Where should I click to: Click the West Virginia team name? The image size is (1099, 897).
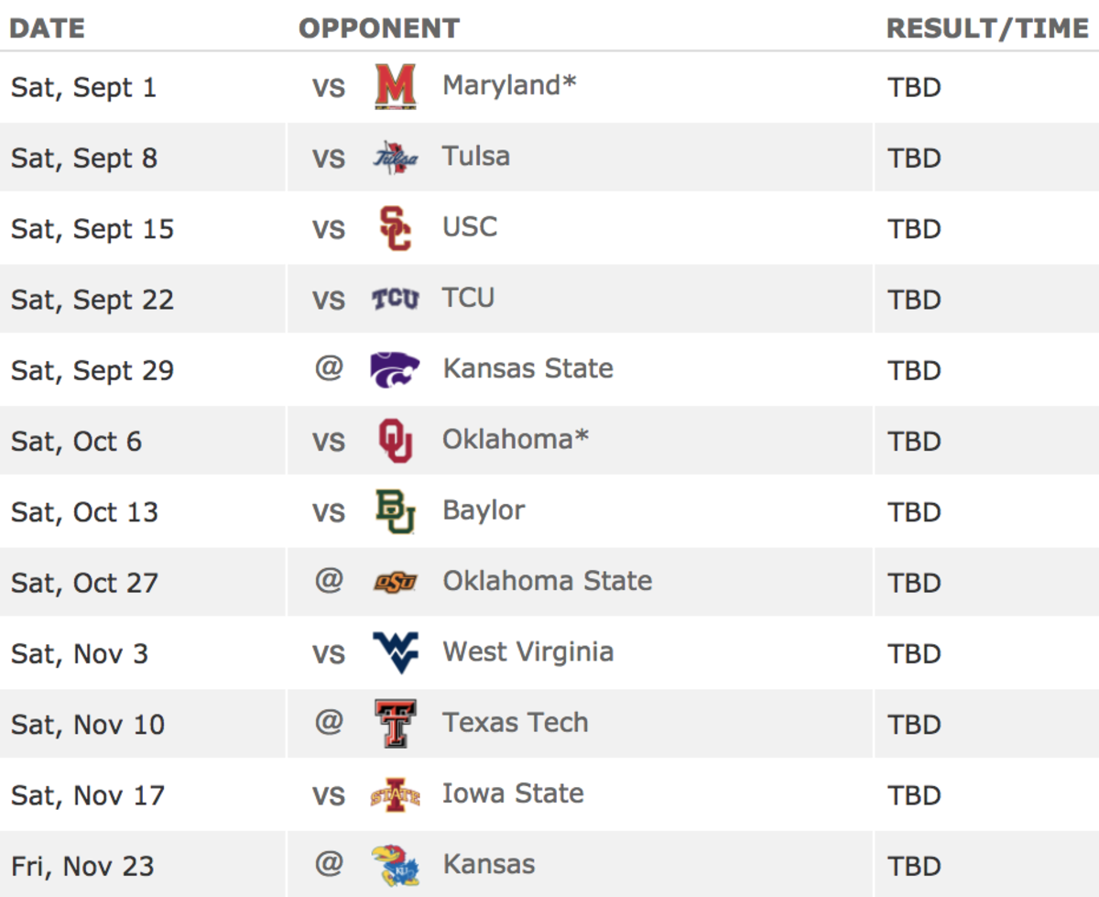[528, 651]
